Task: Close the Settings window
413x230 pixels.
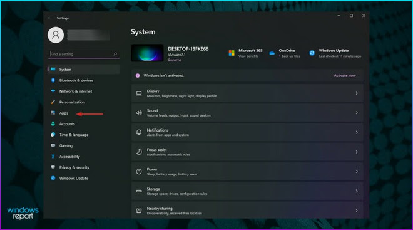Action: [364, 16]
